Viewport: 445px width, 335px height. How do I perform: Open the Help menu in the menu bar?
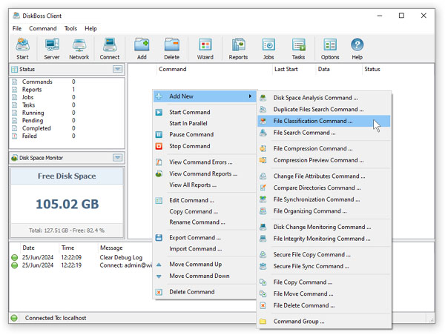pos(90,28)
